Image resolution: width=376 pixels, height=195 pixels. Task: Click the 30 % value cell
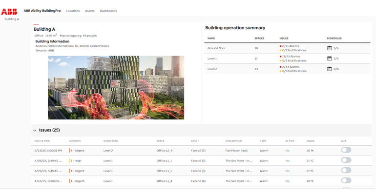click(x=310, y=151)
